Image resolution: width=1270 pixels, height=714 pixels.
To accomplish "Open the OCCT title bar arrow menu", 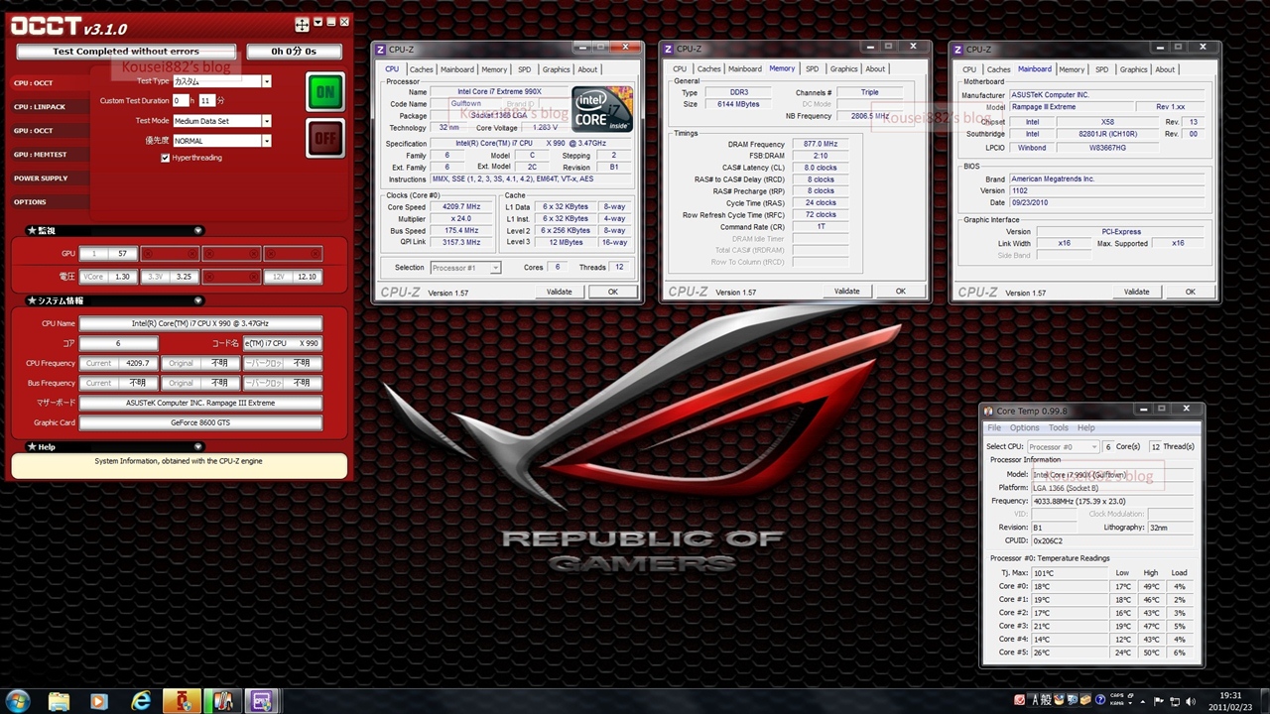I will coord(317,22).
